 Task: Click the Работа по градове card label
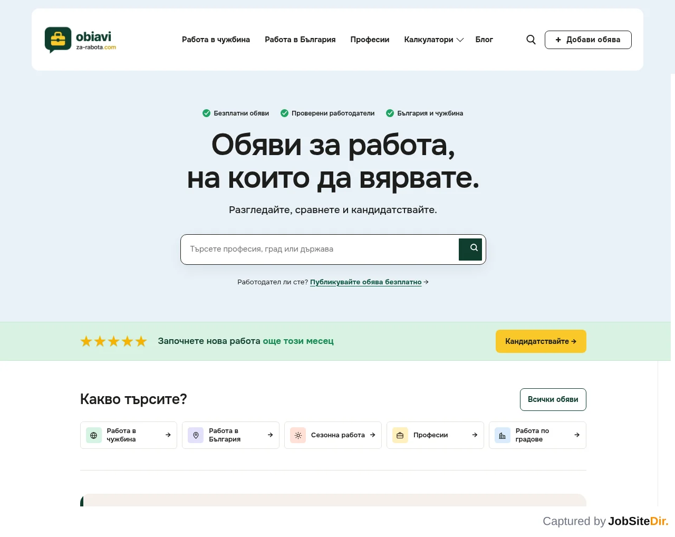532,435
